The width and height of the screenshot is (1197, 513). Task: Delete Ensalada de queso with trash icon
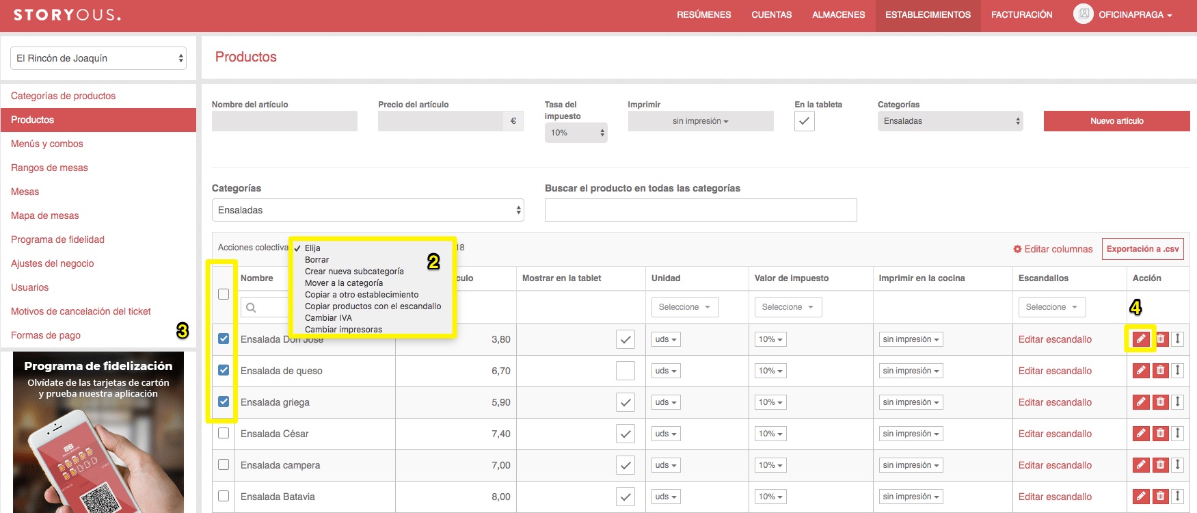click(x=1160, y=370)
